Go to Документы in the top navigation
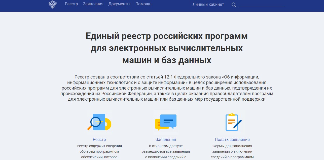This screenshot has width=324, height=160. [x=119, y=4]
